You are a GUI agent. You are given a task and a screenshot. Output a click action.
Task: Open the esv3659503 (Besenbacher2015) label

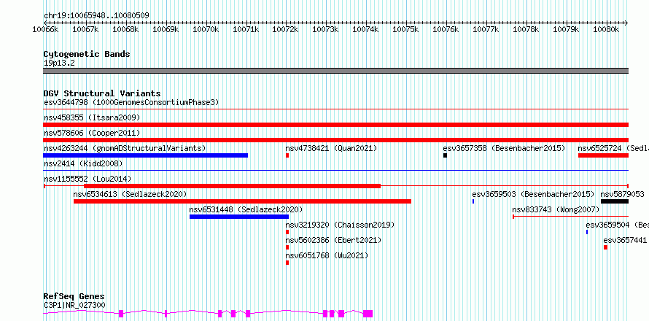pos(533,194)
